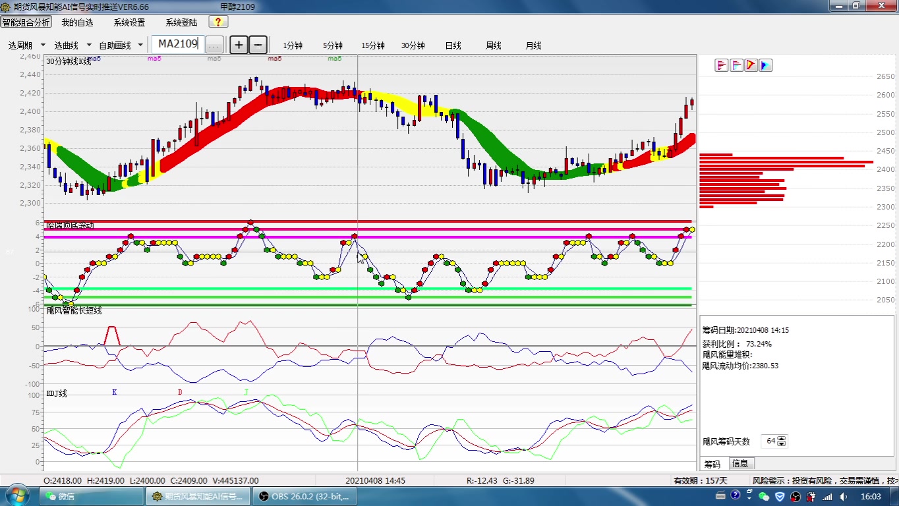Click the blue-cyan flame chip icon
Viewport: 899px width, 506px height.
click(x=765, y=65)
